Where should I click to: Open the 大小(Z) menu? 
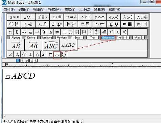[85, 9]
